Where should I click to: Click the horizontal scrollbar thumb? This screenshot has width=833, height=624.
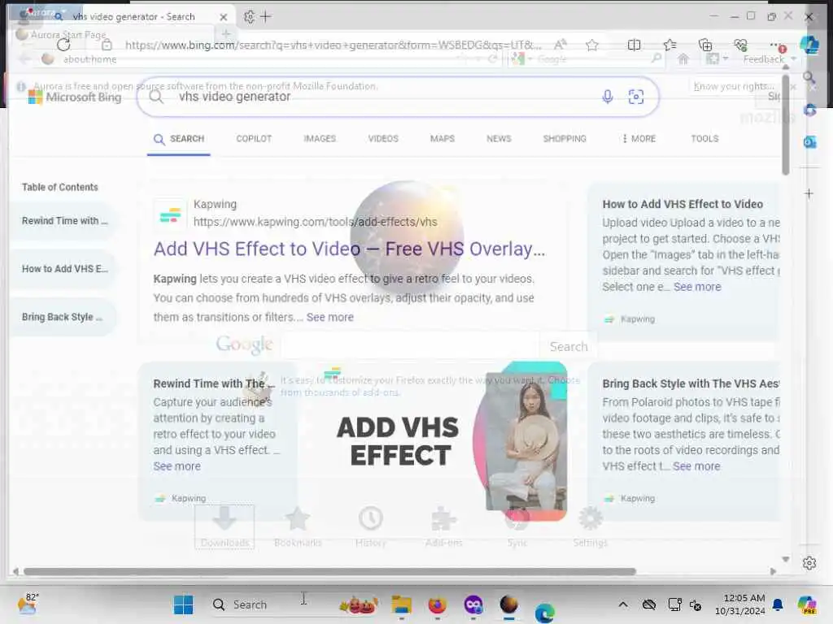click(x=329, y=571)
